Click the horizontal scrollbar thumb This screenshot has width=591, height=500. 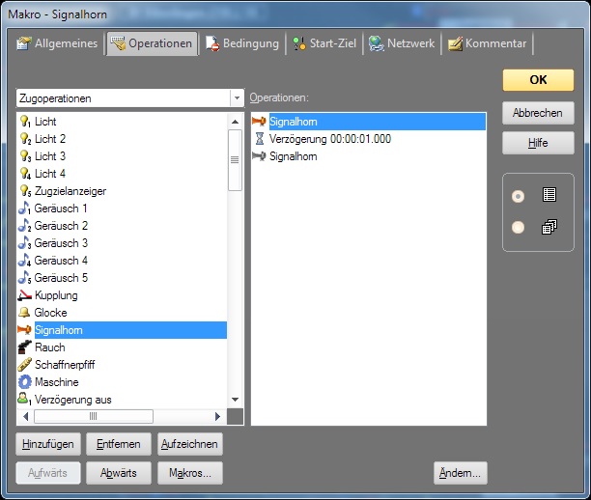click(94, 416)
